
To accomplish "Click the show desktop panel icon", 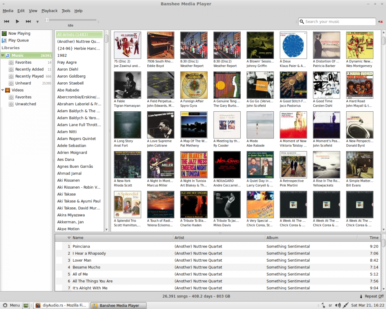I will click(26, 305).
